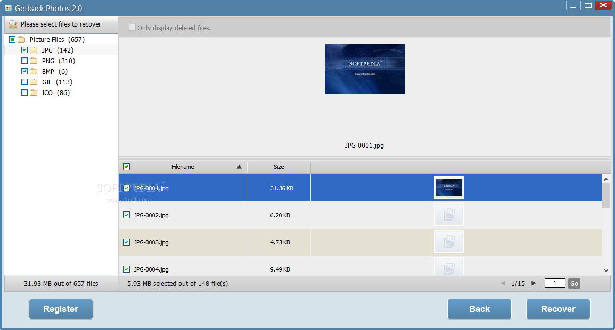Click placeholder image icon for JPG-0002.jpg
This screenshot has height=330, width=615.
449,215
